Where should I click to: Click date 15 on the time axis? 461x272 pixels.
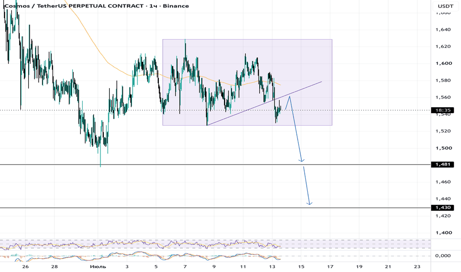coord(301,267)
